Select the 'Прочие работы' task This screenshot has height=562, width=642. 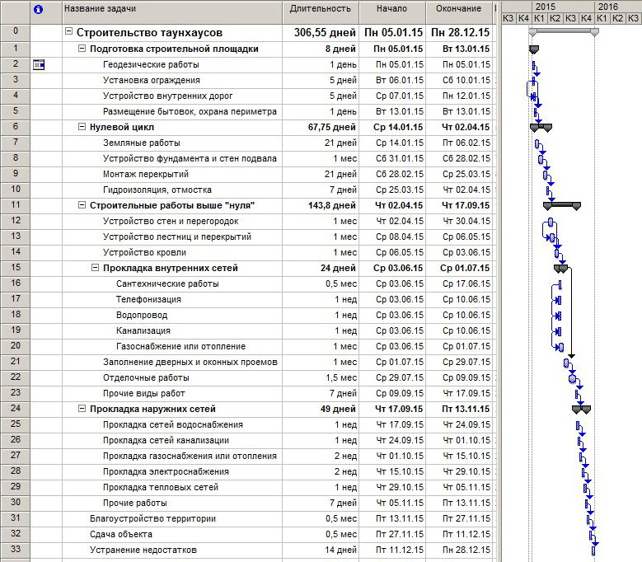click(x=135, y=503)
